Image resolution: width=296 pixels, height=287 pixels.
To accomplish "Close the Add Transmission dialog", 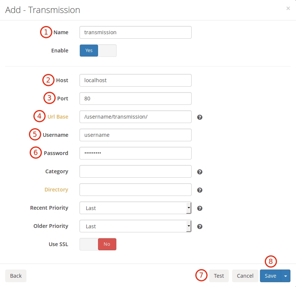I will coord(288,8).
